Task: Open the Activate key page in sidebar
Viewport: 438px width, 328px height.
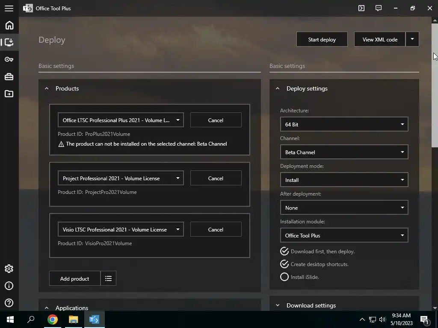Action: click(9, 59)
